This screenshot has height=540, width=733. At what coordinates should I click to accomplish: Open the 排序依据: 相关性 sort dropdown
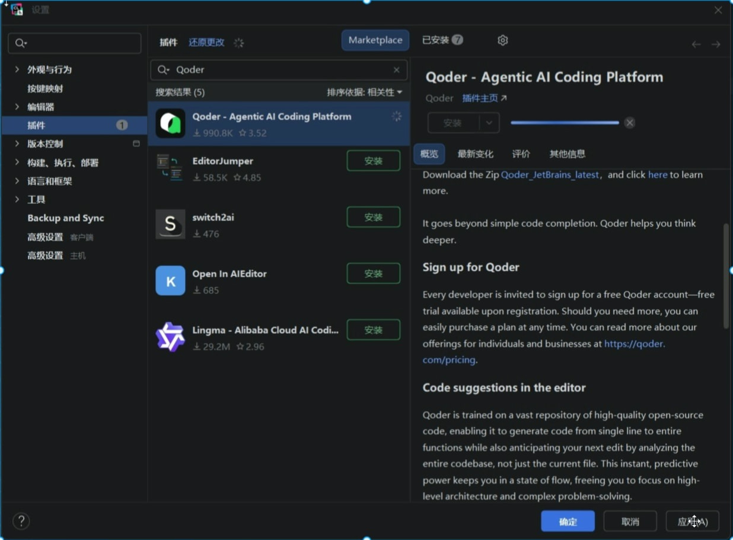[x=365, y=92]
